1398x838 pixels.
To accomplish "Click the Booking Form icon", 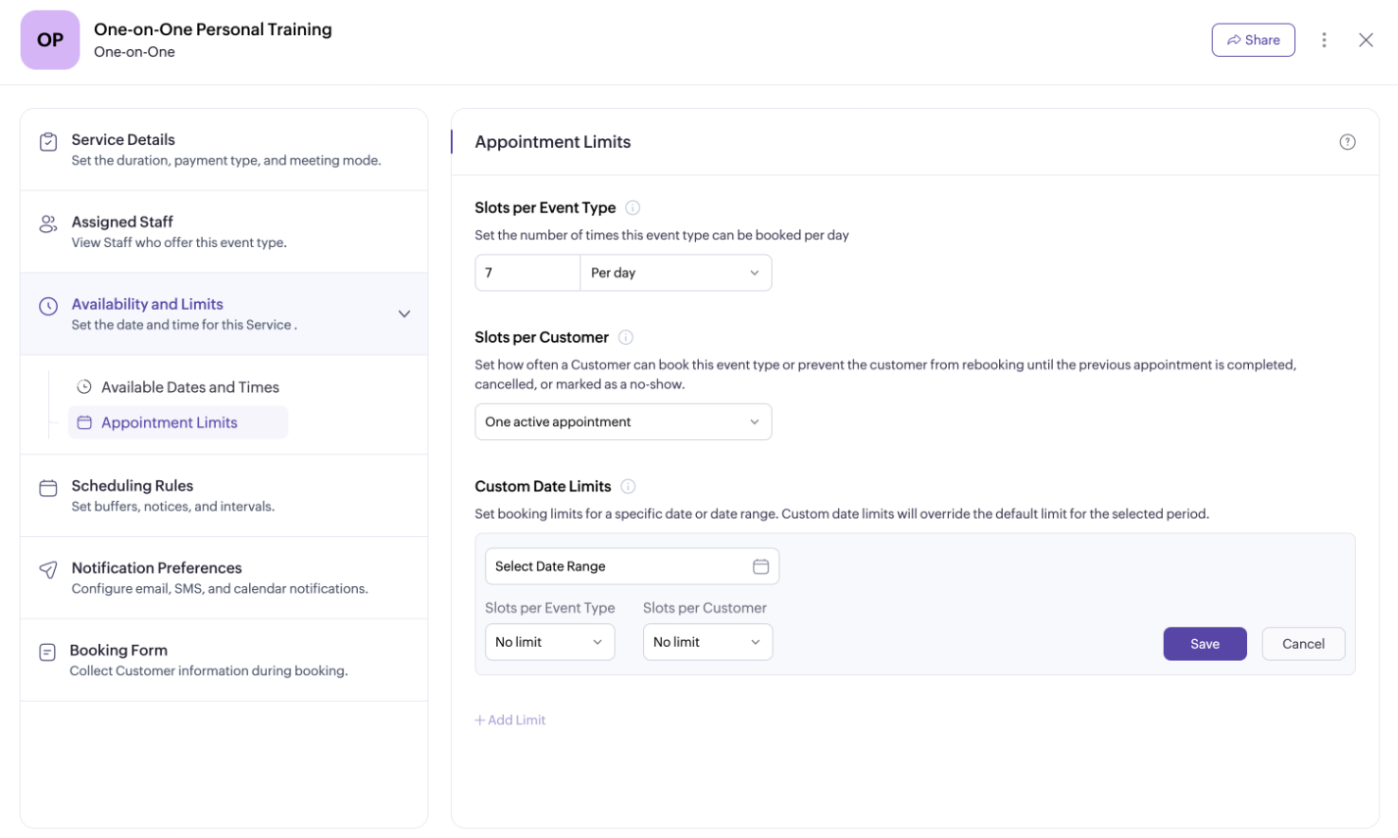I will (47, 653).
